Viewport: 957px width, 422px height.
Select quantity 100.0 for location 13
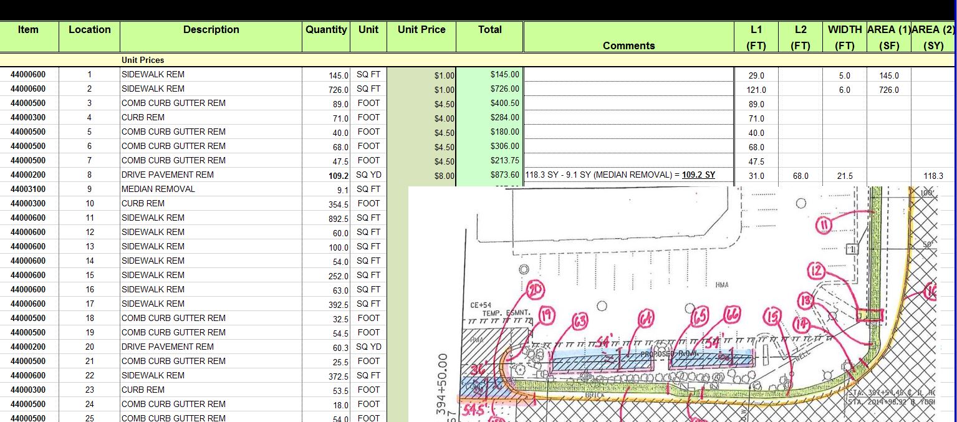click(x=326, y=247)
